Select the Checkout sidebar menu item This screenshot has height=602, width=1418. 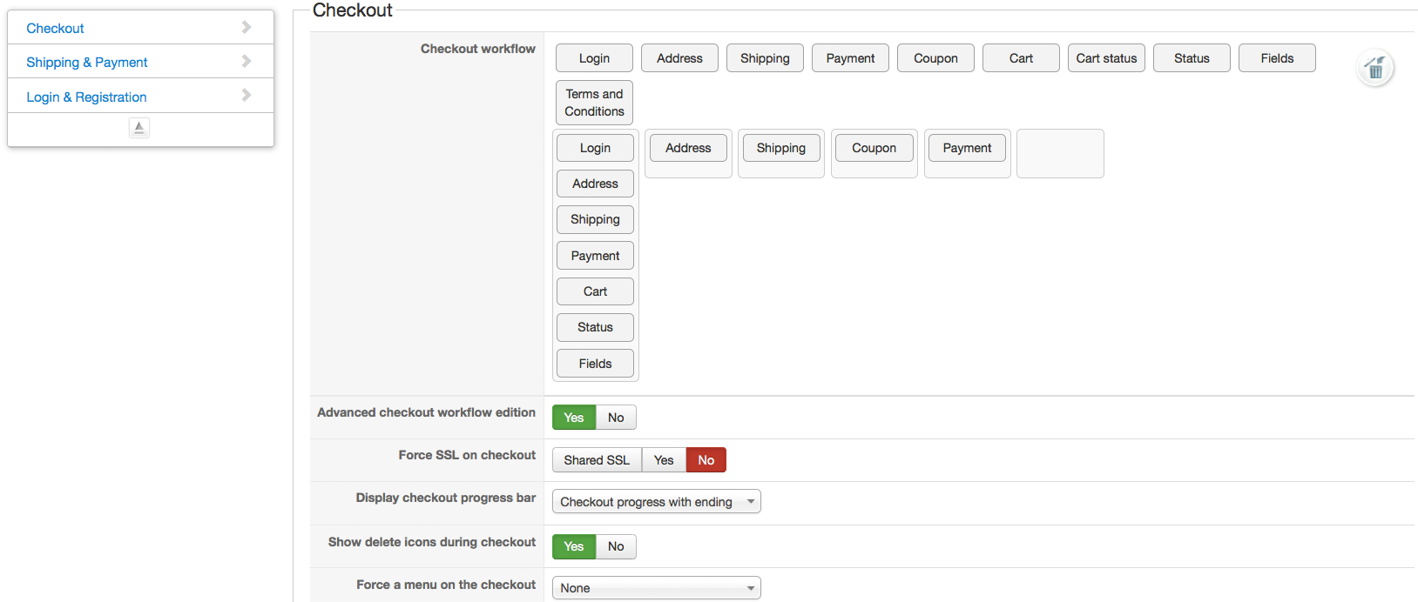[55, 29]
